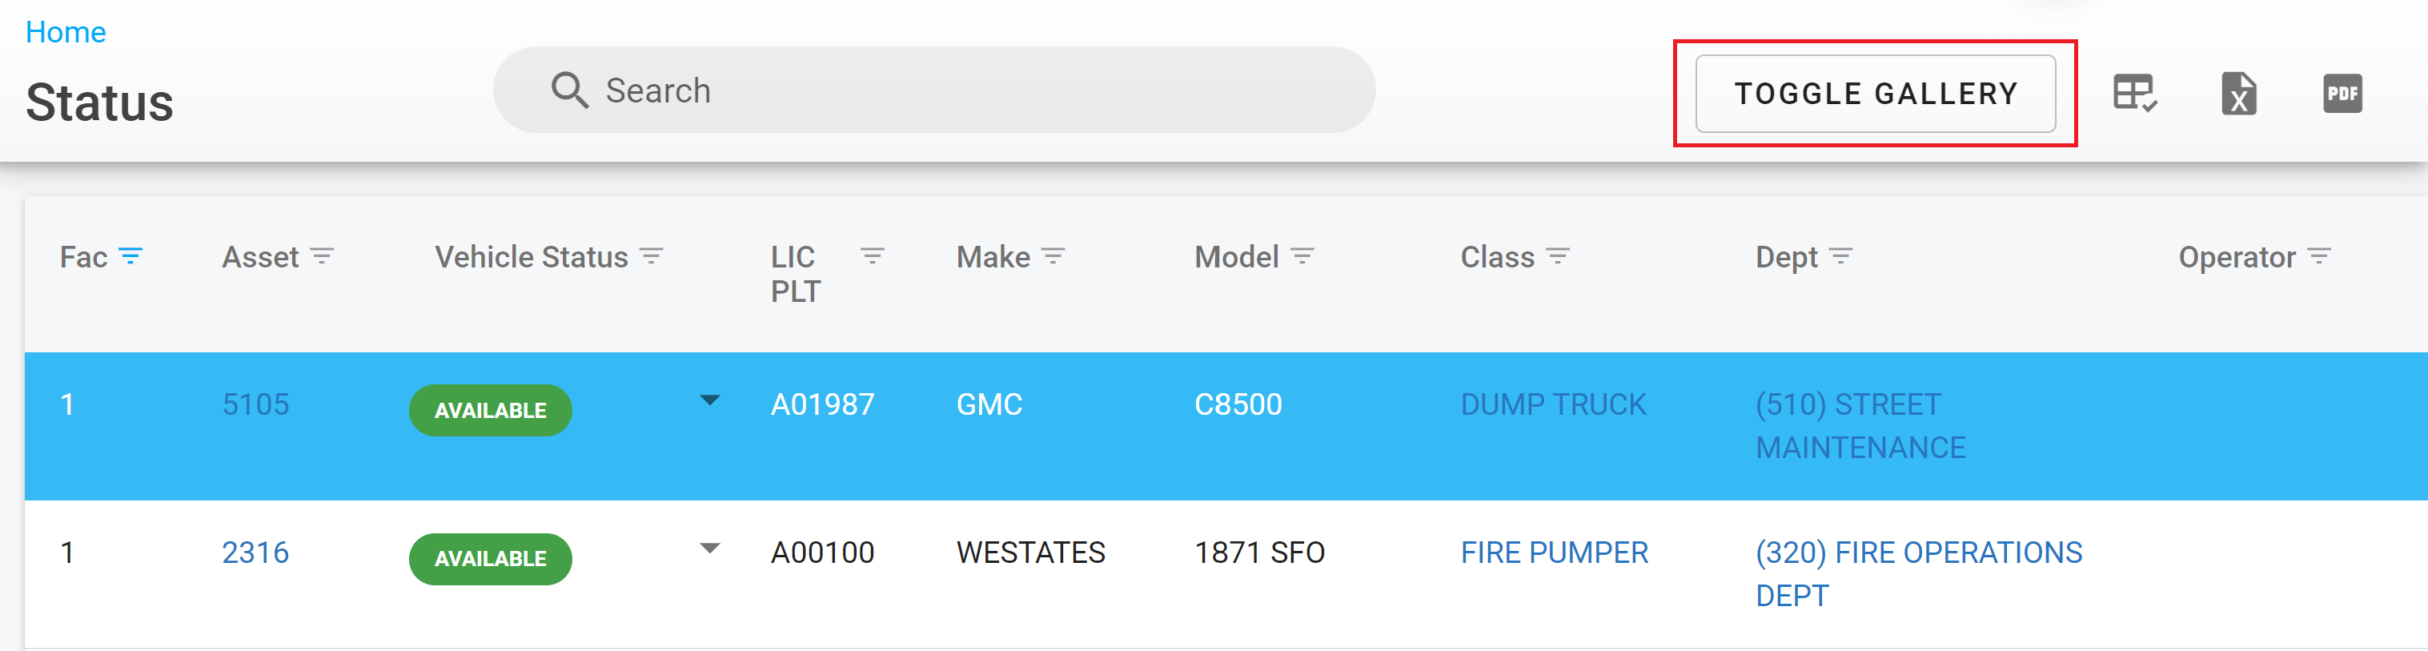Viewport: 2428px width, 651px height.
Task: Open the Model column filter
Action: click(1302, 256)
